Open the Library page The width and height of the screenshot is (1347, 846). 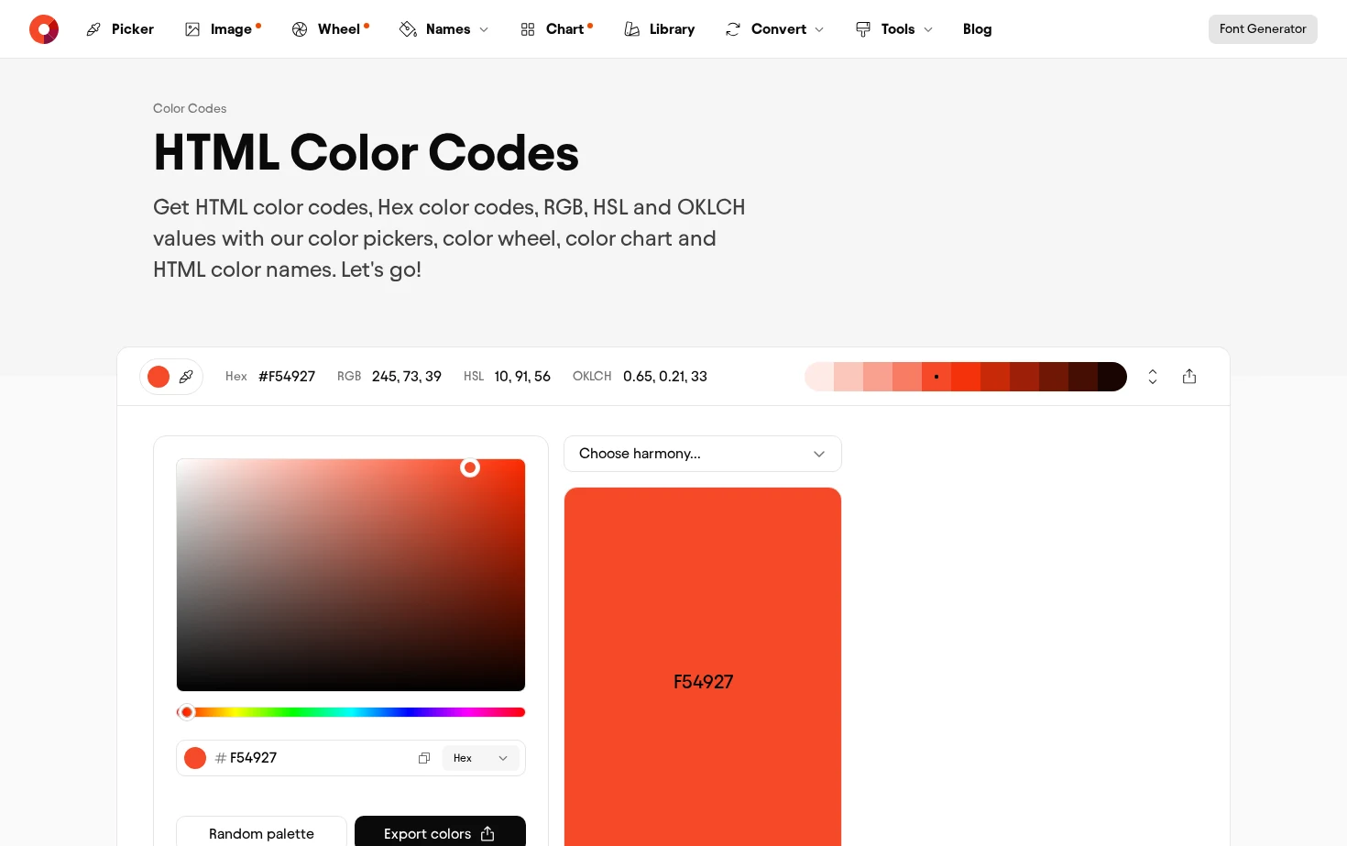[660, 29]
